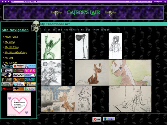Viewport: 167px width, 125px height.
Task: Click the music player seek bar
Action: [x=81, y=2]
